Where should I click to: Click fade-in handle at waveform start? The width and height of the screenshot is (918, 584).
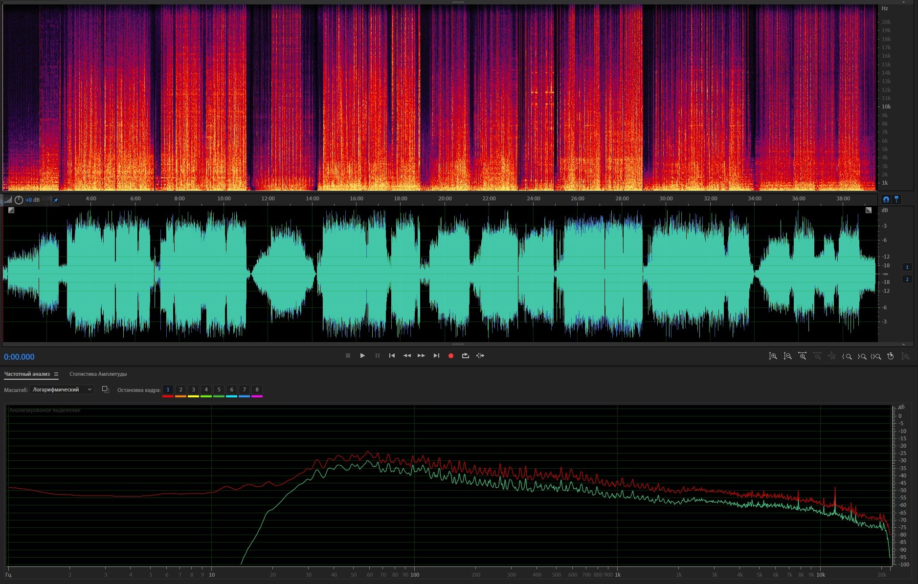pyautogui.click(x=11, y=210)
